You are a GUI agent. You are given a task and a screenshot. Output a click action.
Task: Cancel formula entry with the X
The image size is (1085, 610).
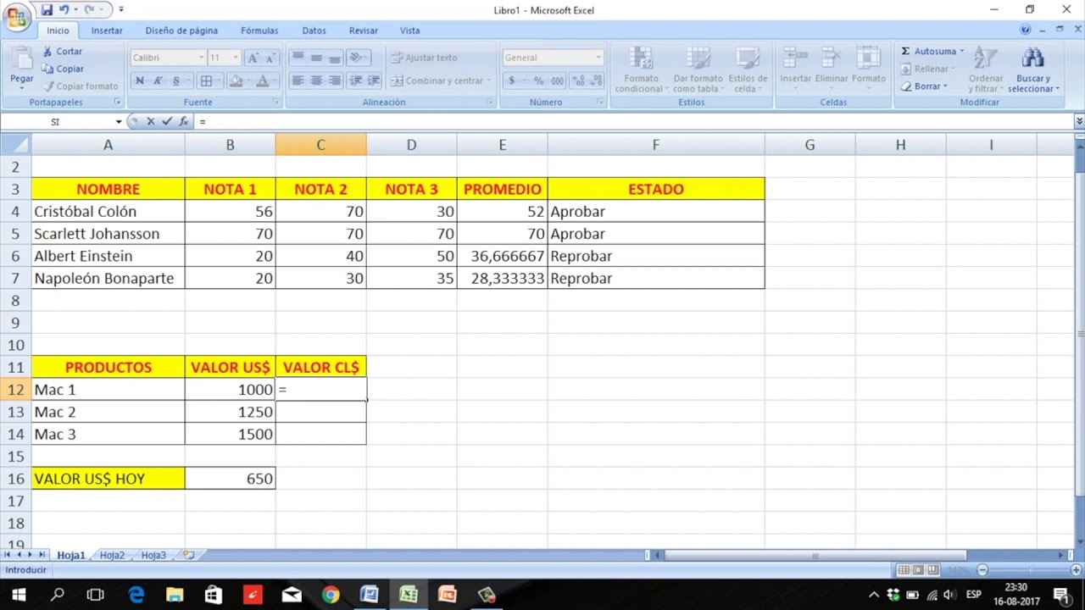click(151, 122)
